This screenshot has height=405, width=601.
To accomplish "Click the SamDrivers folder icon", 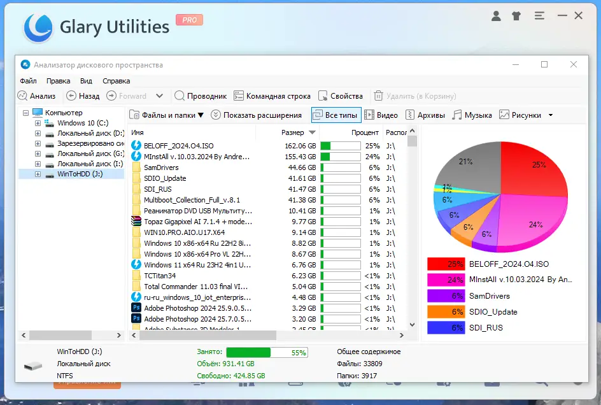I will [136, 167].
